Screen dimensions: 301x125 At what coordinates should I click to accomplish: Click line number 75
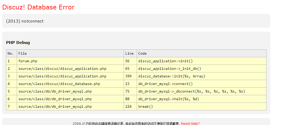point(130,92)
